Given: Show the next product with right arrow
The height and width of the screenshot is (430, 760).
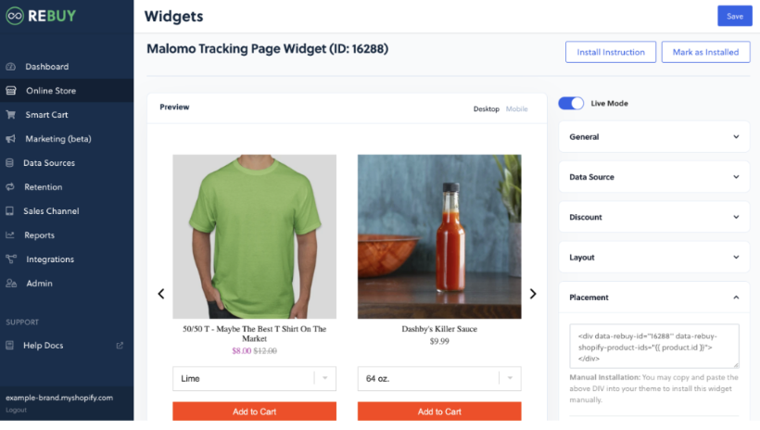Looking at the screenshot, I should pos(533,294).
